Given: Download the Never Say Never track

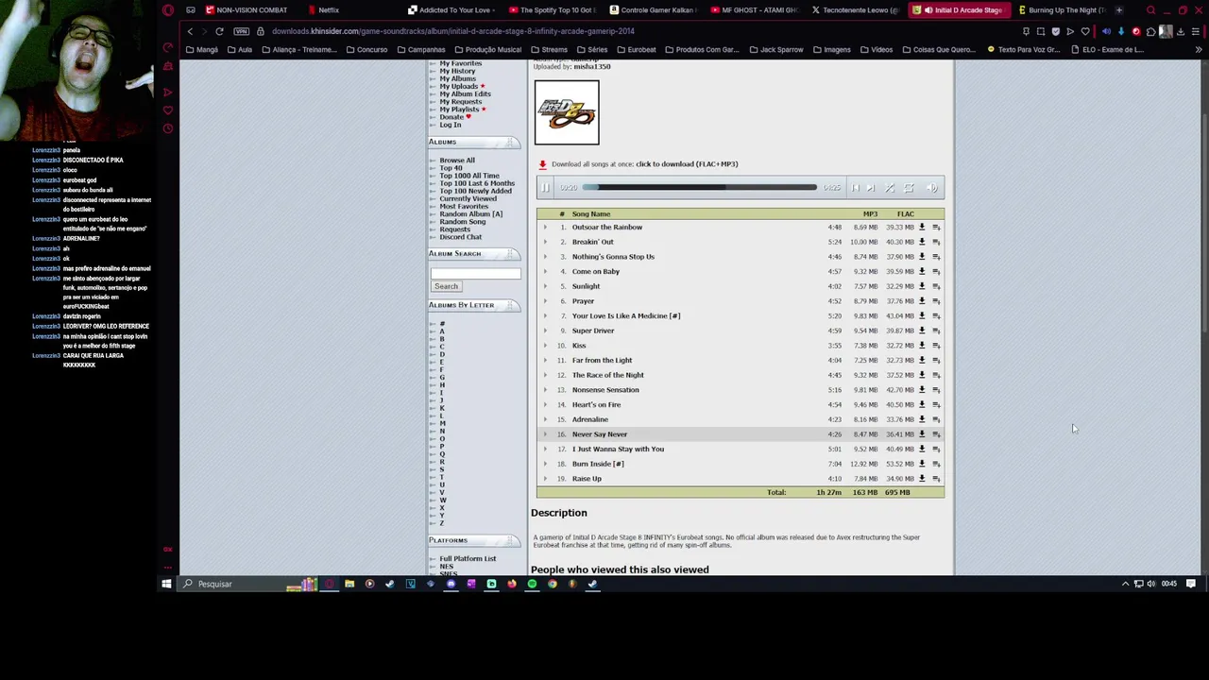Looking at the screenshot, I should pyautogui.click(x=922, y=434).
